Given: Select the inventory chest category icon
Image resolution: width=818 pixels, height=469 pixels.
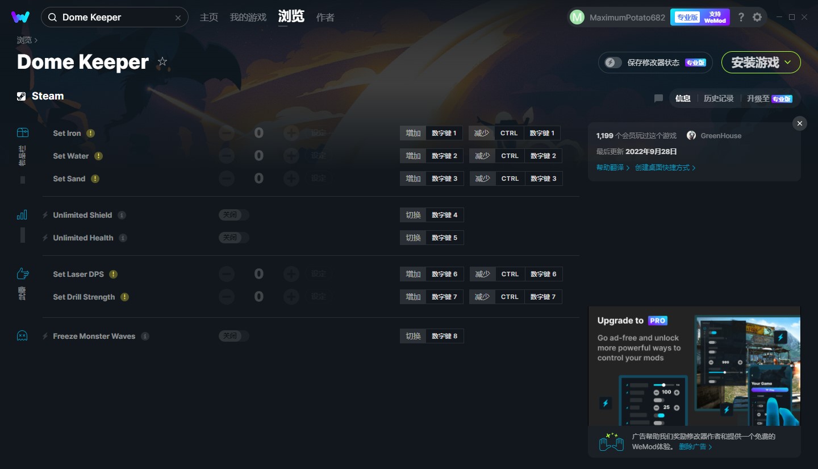Looking at the screenshot, I should pyautogui.click(x=22, y=132).
